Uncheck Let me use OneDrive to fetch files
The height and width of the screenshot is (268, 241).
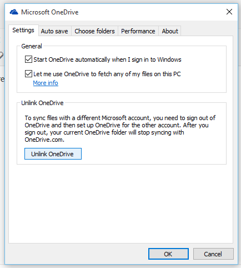point(28,74)
